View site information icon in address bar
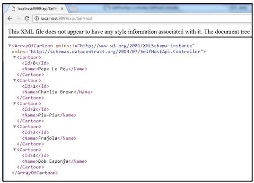Image resolution: width=254 pixels, height=183 pixels. (36, 18)
